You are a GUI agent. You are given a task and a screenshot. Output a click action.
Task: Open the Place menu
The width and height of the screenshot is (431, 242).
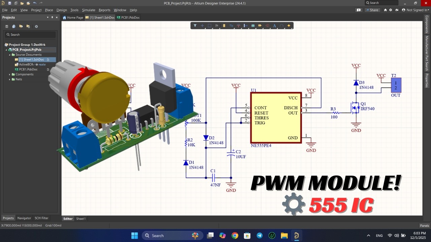49,10
